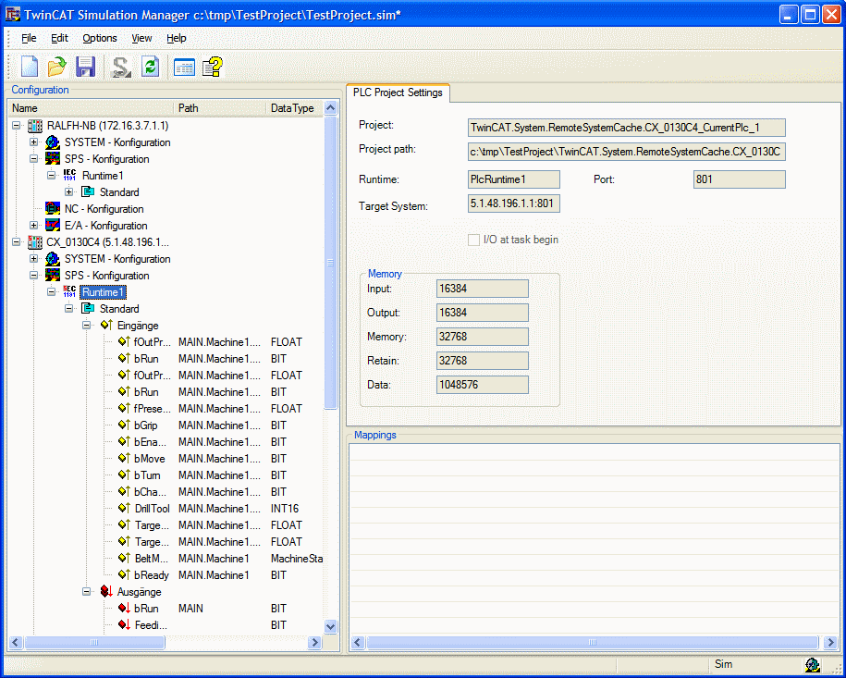Toggle the 'I/O at task begin' checkbox
This screenshot has width=846, height=678.
click(473, 240)
